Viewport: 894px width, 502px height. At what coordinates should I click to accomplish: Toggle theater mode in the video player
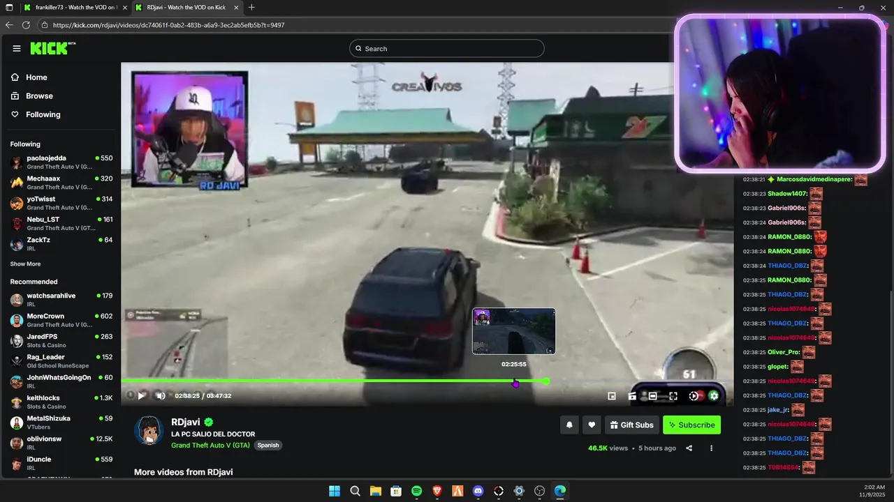(652, 396)
